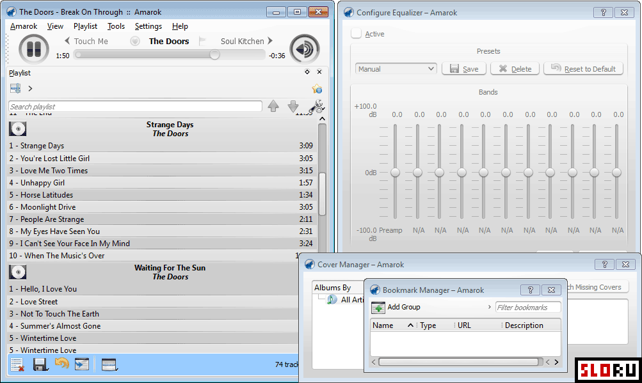Undo last playlist change

62,363
